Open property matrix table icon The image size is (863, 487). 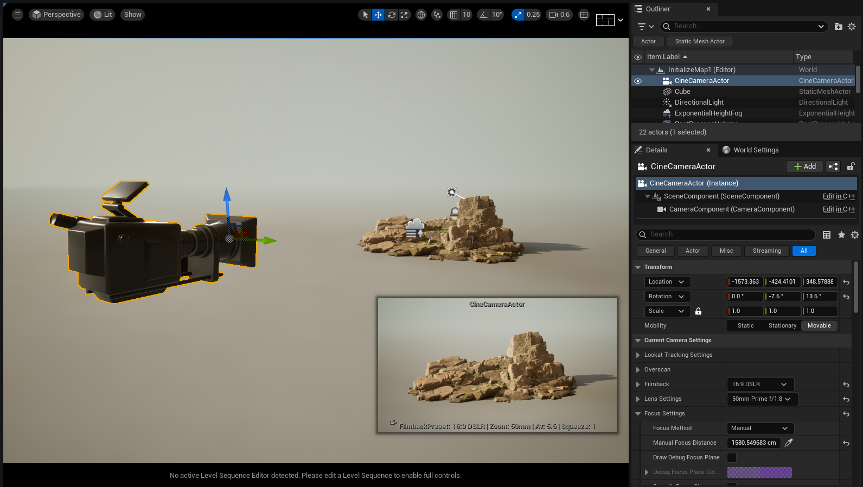coord(827,235)
